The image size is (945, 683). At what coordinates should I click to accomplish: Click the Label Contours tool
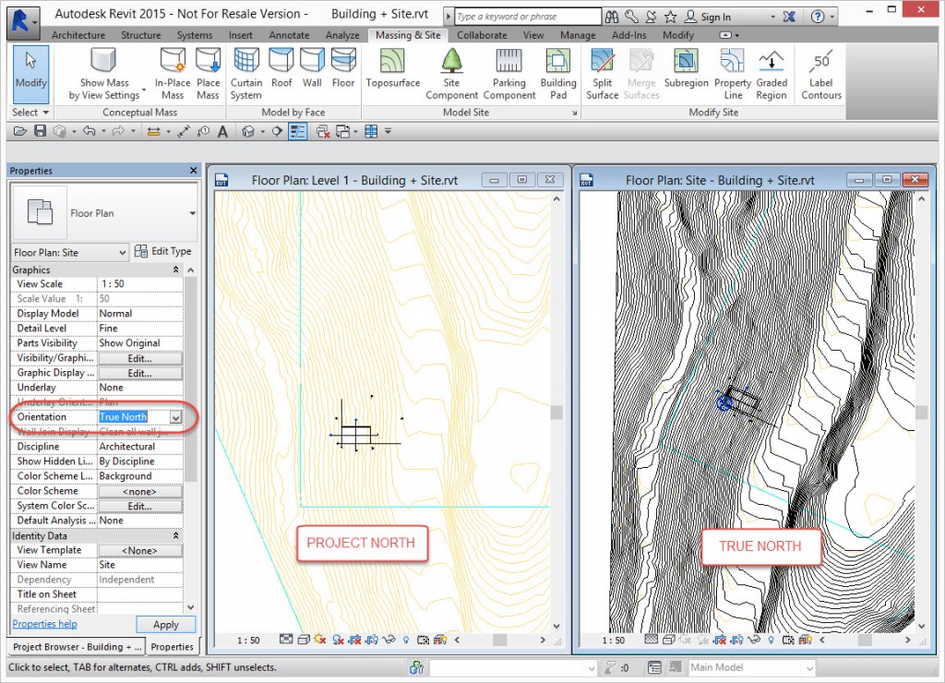coord(819,74)
